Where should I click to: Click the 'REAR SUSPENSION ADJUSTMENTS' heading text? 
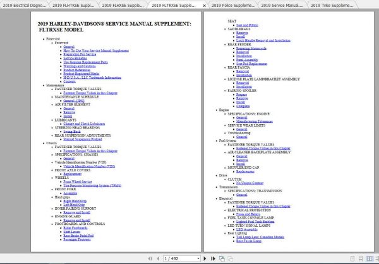[83, 135]
